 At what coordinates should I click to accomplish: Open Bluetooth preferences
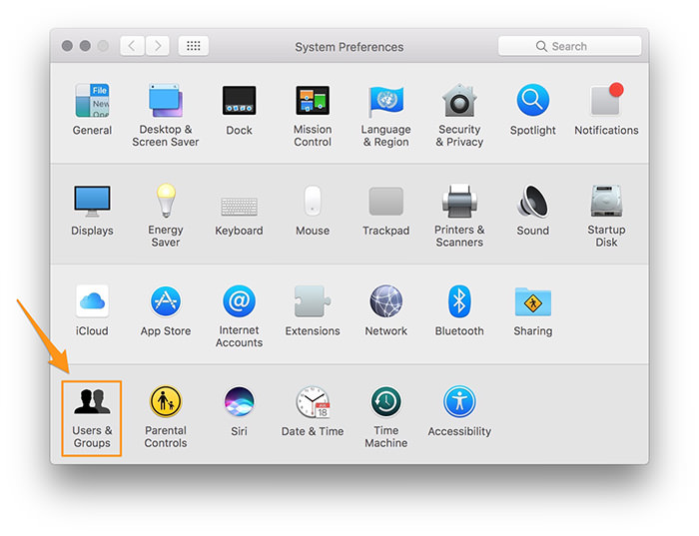click(459, 301)
